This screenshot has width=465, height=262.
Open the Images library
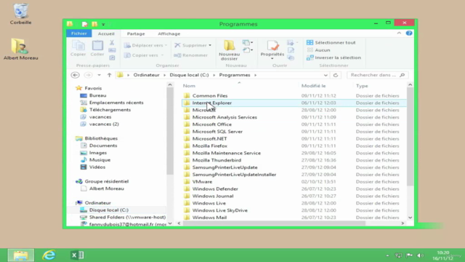(98, 153)
